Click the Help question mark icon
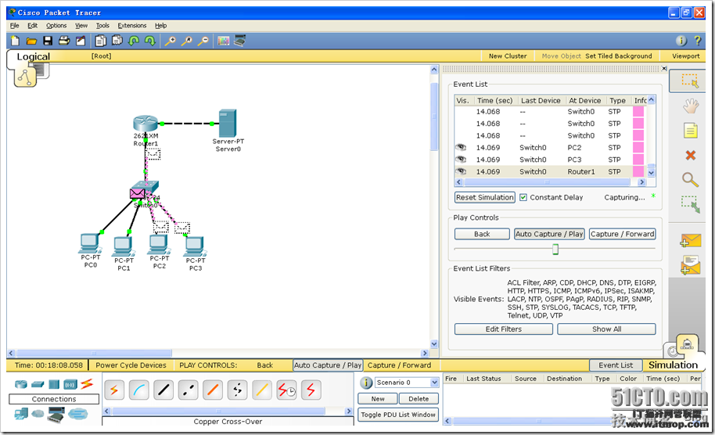This screenshot has height=435, width=715. tap(697, 41)
